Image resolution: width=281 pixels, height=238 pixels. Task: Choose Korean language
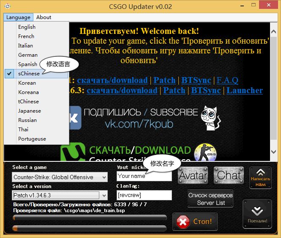[36, 83]
